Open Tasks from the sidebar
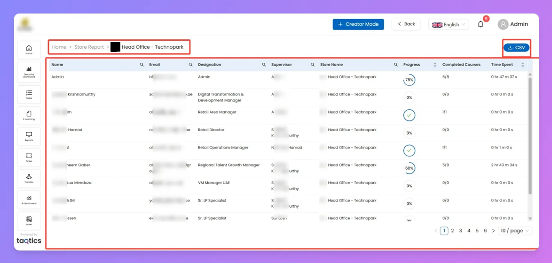The image size is (552, 263). point(29,94)
